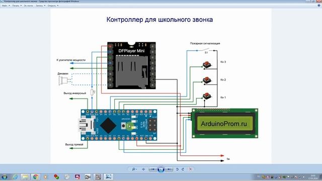Click the Пожарная сигнализация label
322x181 pixels.
tap(205, 43)
